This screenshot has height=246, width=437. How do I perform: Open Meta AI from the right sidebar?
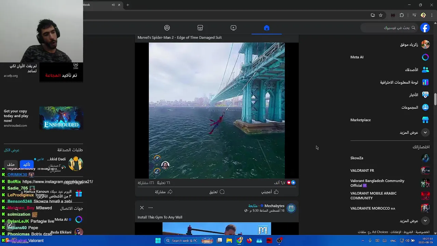tap(390, 57)
